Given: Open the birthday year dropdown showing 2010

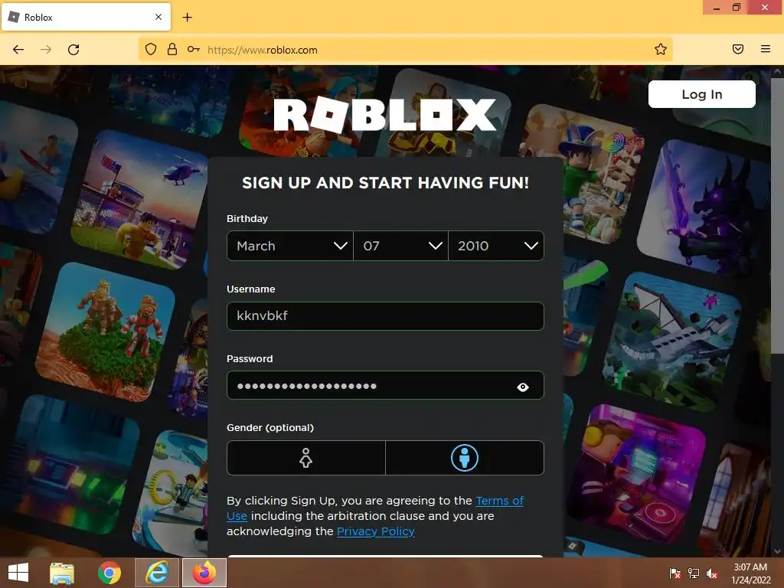Looking at the screenshot, I should pyautogui.click(x=496, y=246).
